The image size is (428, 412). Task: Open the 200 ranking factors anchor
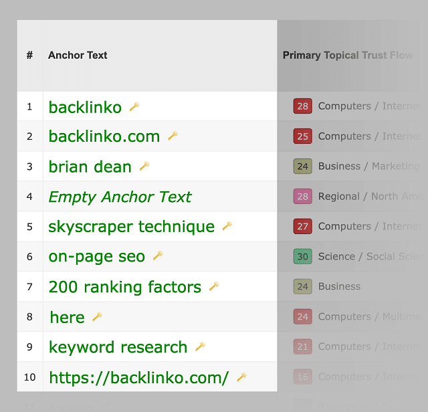pos(125,287)
